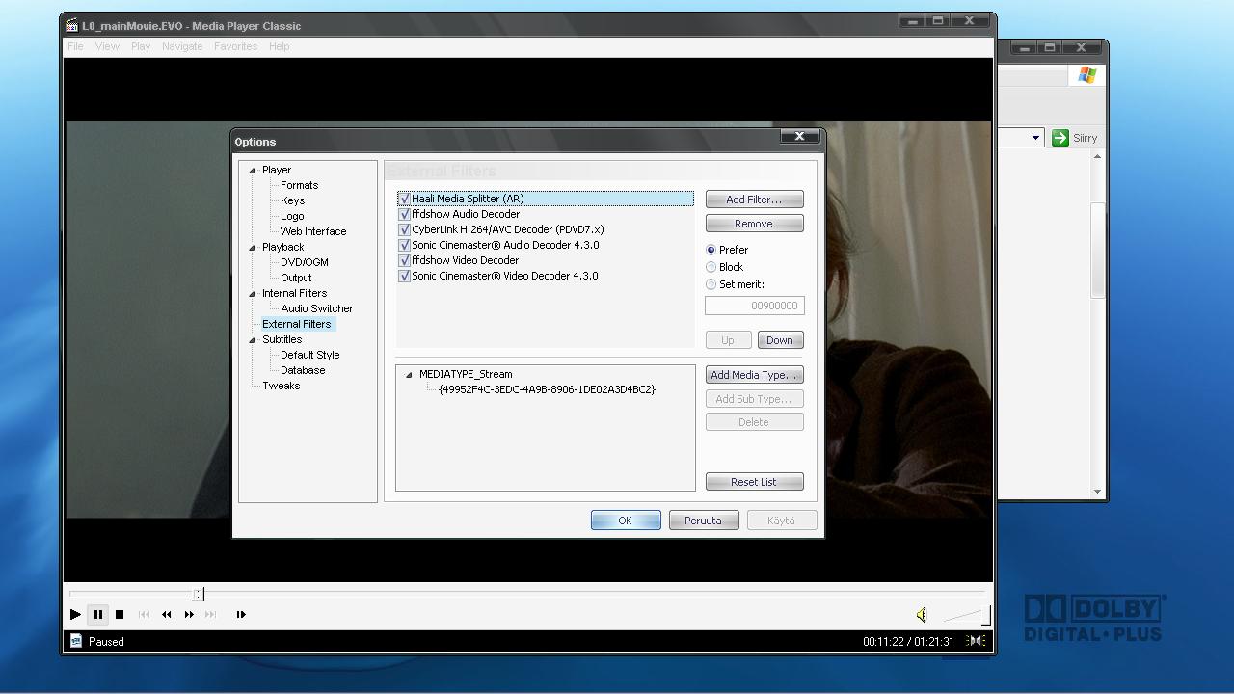1234x694 pixels.
Task: Collapse the MEDIATYPE_Stream tree node
Action: point(409,375)
